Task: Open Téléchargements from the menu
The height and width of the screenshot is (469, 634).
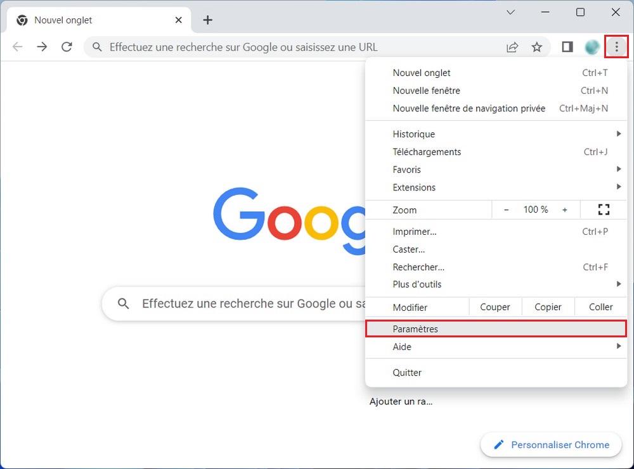Action: pyautogui.click(x=496, y=152)
